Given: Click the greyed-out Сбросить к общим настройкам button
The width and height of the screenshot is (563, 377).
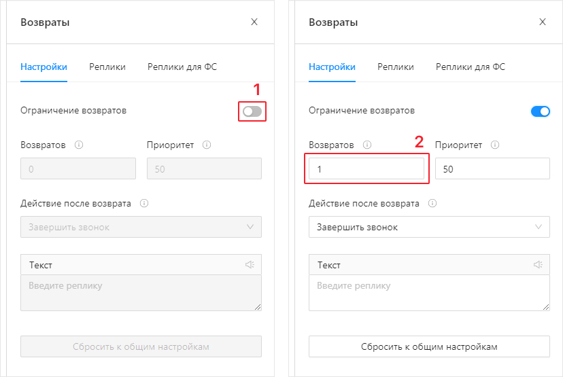Looking at the screenshot, I should pyautogui.click(x=141, y=346).
